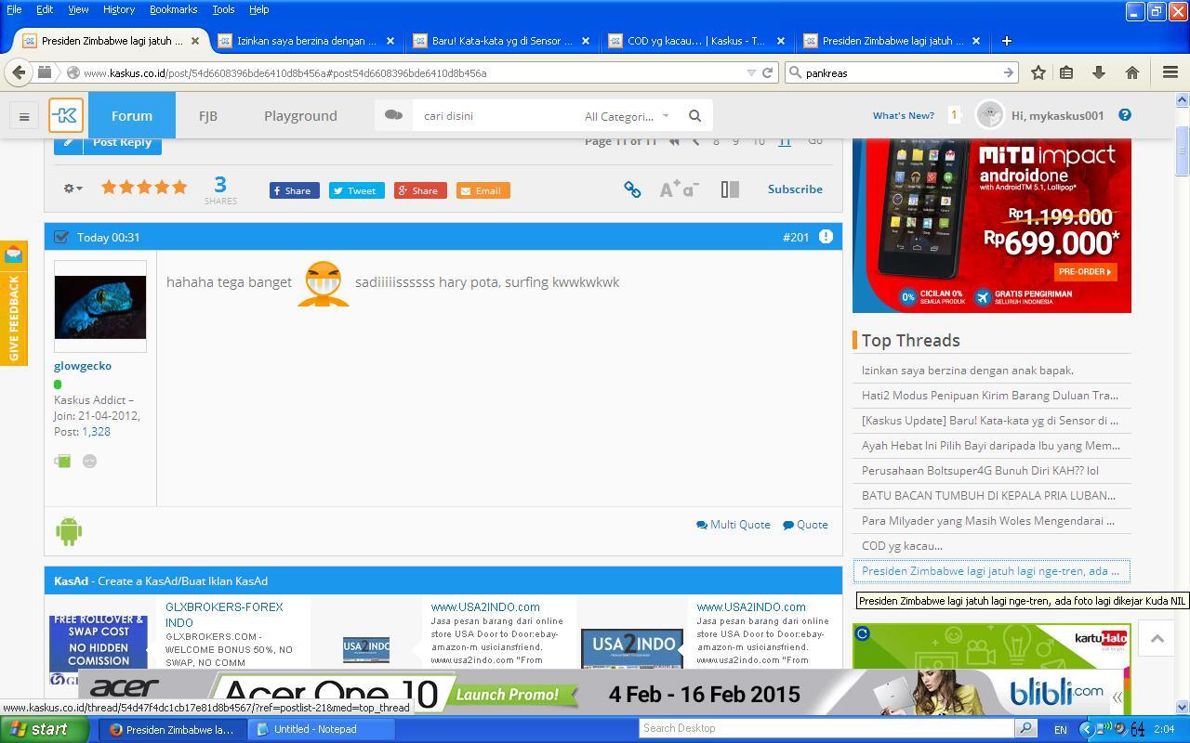1190x743 pixels.
Task: Click the What's New? link
Action: tap(904, 115)
